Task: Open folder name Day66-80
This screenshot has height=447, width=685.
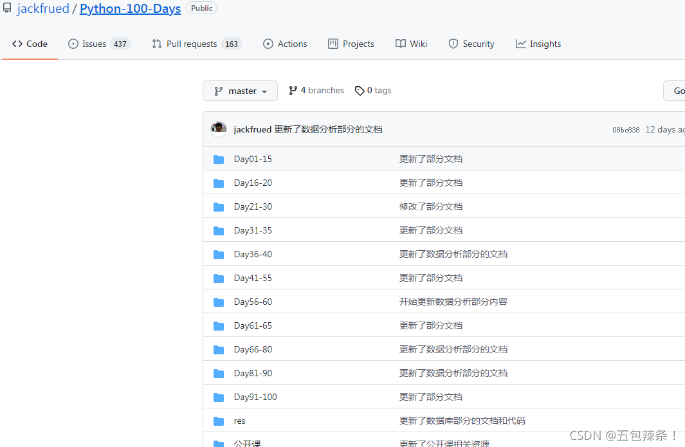Action: tap(253, 349)
